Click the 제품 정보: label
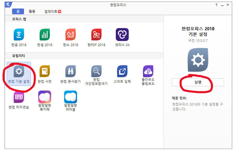234x150 pixels. (x=179, y=98)
